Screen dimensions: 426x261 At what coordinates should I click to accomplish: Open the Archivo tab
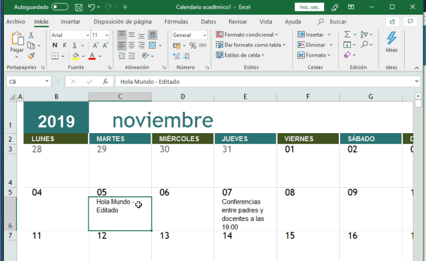[x=16, y=22]
